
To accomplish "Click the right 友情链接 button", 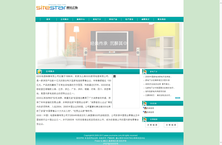I will click(171, 125).
